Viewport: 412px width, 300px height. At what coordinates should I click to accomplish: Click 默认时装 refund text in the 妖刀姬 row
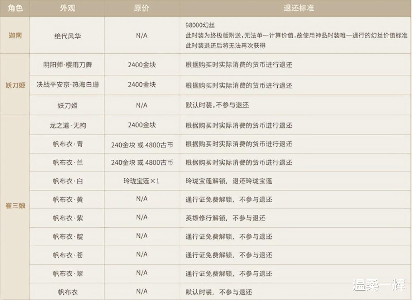click(x=217, y=105)
